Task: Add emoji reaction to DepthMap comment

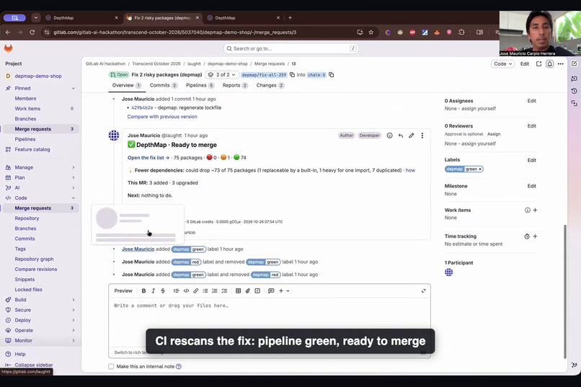Action: point(389,135)
